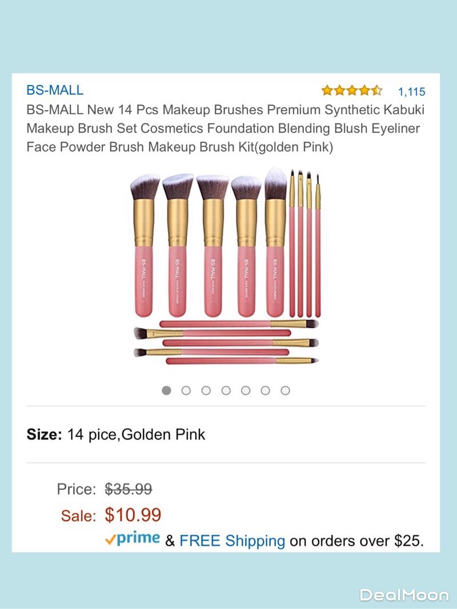
Task: Click the makeup brush set product title
Action: 226,128
